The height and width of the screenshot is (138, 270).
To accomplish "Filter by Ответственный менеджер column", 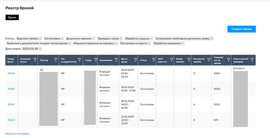I will (x=253, y=60).
